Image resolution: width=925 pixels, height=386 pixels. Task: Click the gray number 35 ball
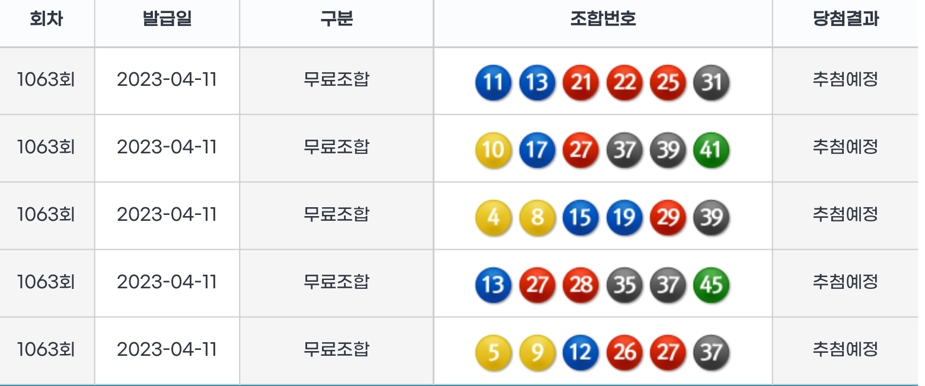point(624,285)
